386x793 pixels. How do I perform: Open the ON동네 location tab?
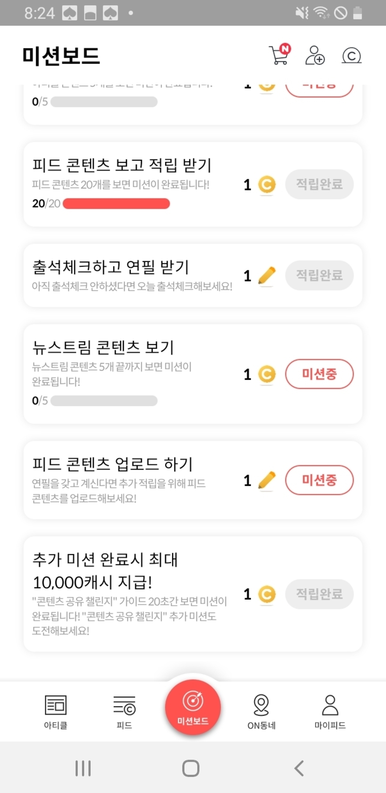tap(261, 712)
